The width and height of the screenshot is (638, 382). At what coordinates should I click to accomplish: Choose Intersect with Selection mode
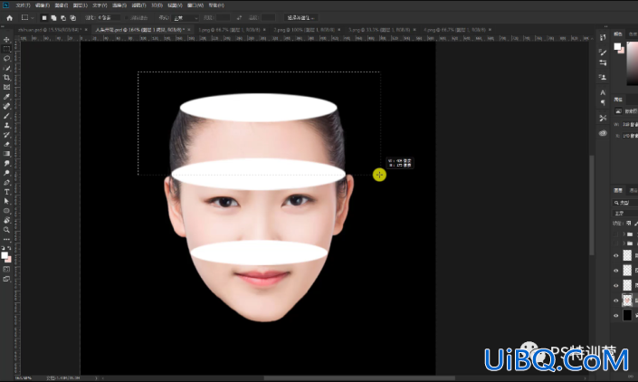(x=73, y=18)
